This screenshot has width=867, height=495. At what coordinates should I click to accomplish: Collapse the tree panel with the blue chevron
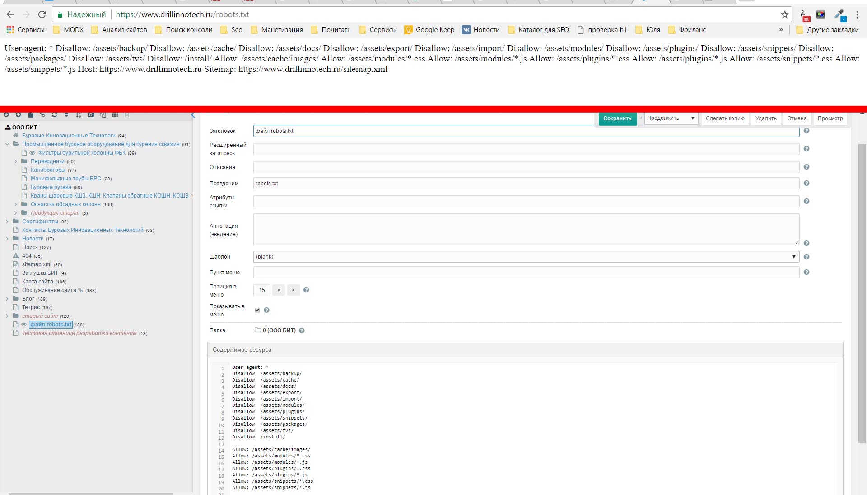(193, 115)
